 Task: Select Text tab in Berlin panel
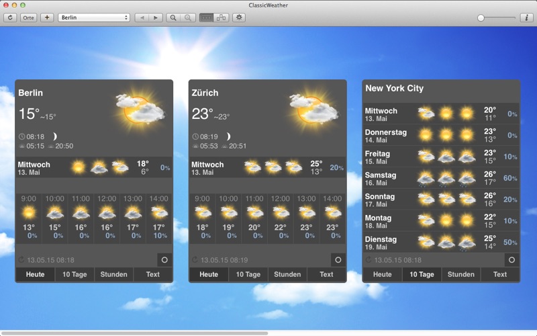(x=153, y=274)
